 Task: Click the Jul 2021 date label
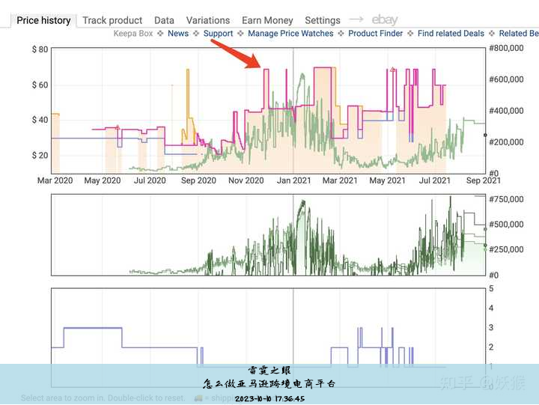click(434, 180)
